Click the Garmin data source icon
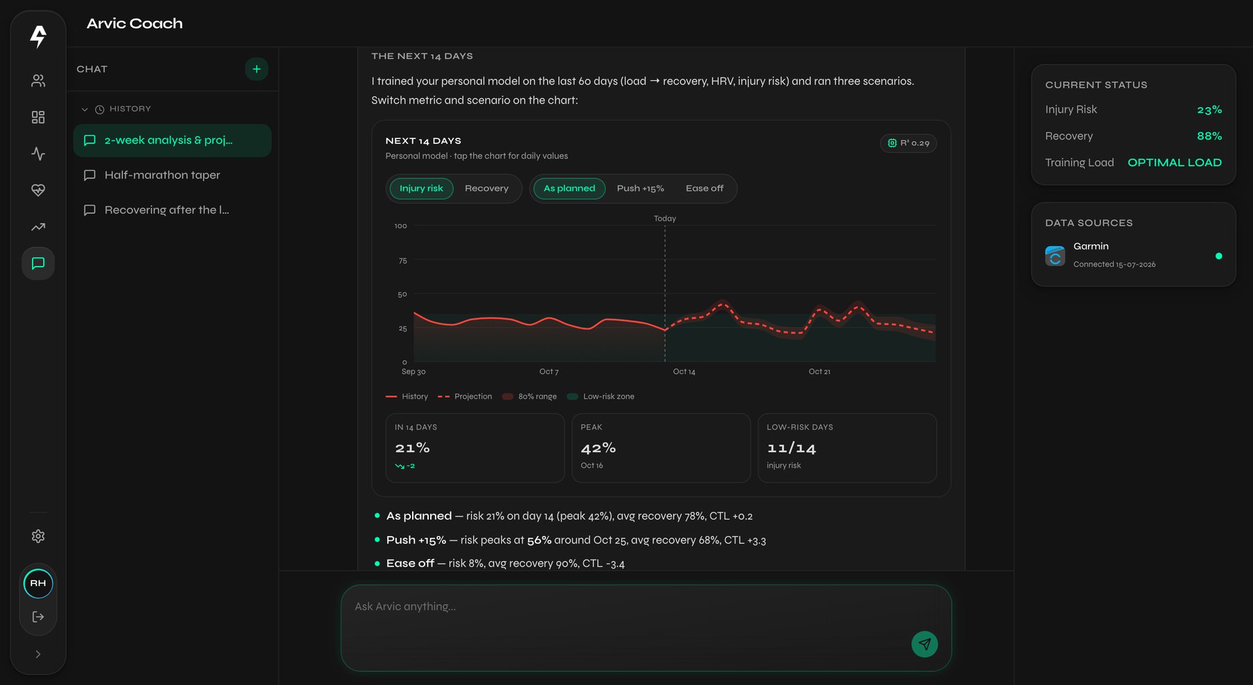This screenshot has height=685, width=1253. click(1055, 256)
